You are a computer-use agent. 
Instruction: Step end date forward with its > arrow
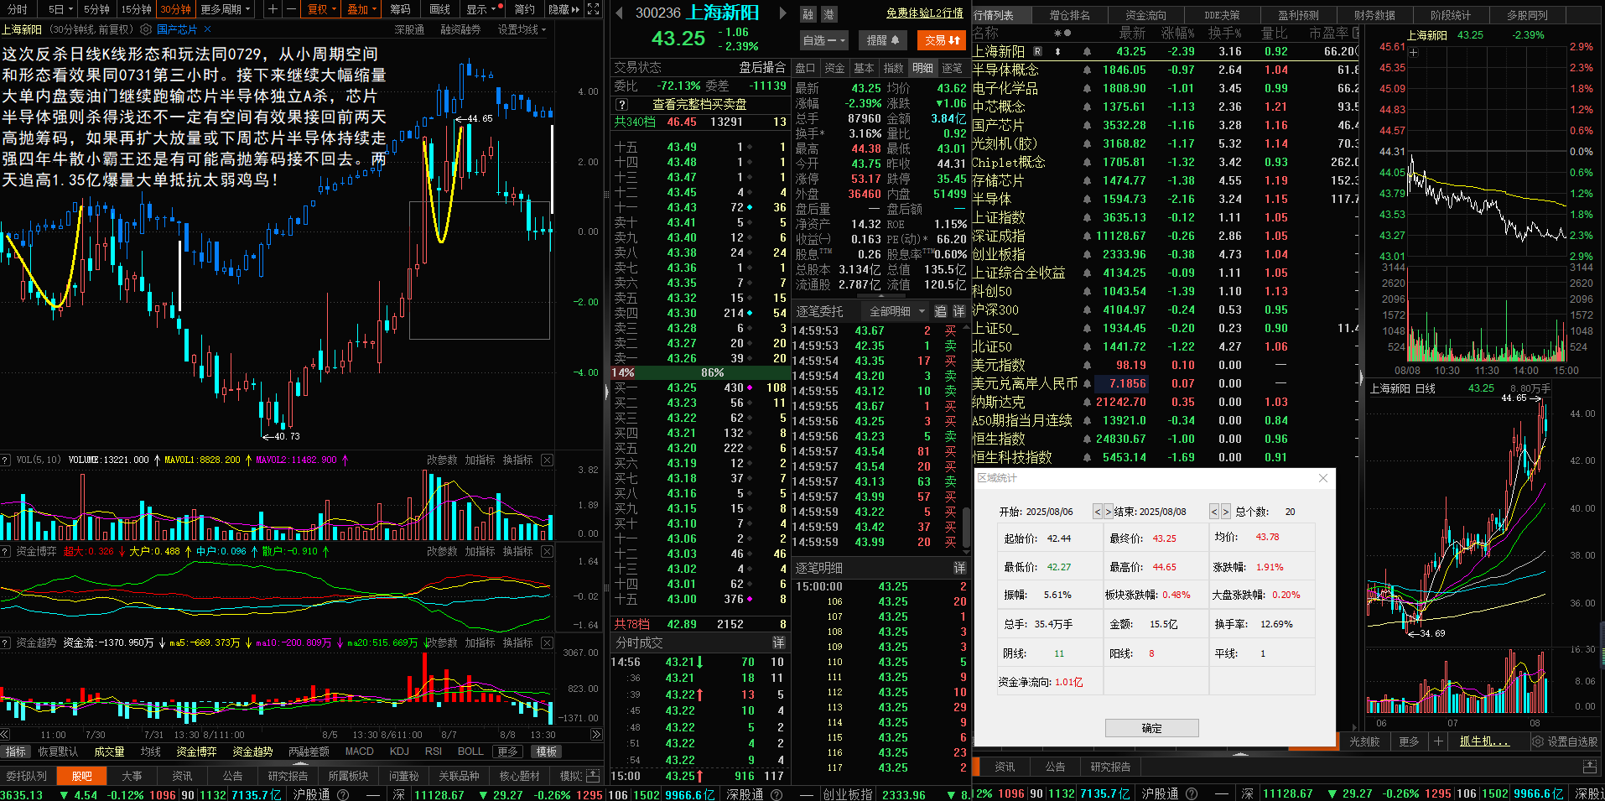pyautogui.click(x=1226, y=512)
